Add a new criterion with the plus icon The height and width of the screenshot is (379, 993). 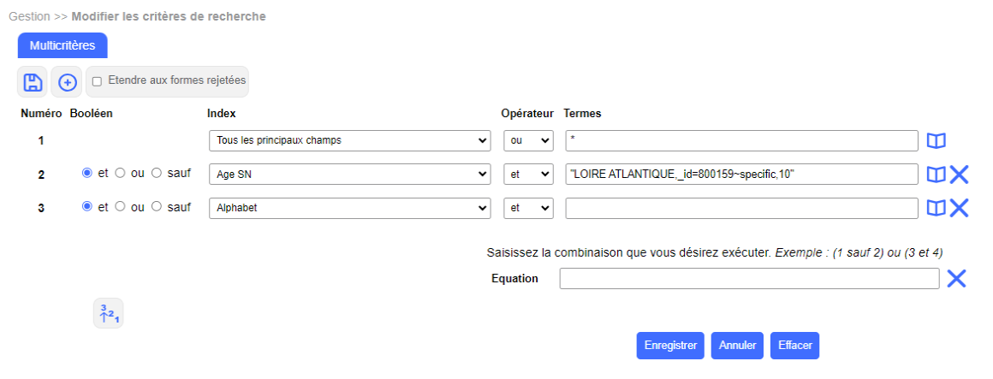(x=67, y=82)
